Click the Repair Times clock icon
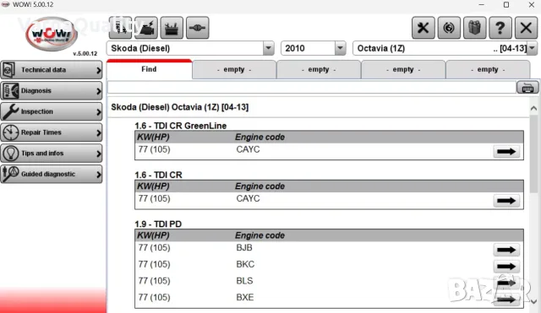 click(x=10, y=132)
